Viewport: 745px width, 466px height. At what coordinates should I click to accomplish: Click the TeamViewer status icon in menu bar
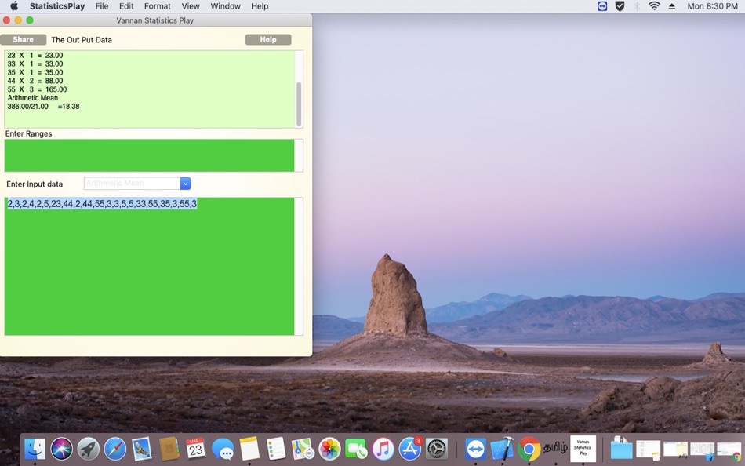pos(602,6)
